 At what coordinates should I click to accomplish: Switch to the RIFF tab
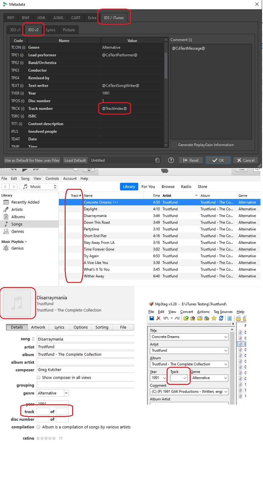pyautogui.click(x=11, y=18)
